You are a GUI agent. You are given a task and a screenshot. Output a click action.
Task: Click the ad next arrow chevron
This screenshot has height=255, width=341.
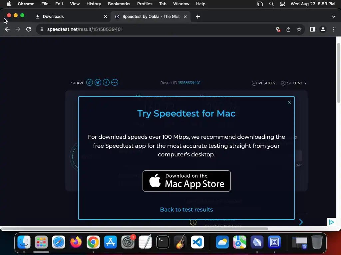click(301, 222)
